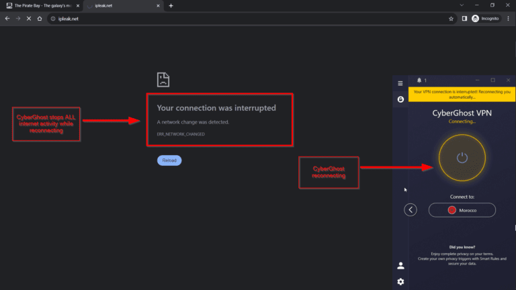Open CyberGhost settings gear
This screenshot has height=290, width=516.
[x=400, y=281]
